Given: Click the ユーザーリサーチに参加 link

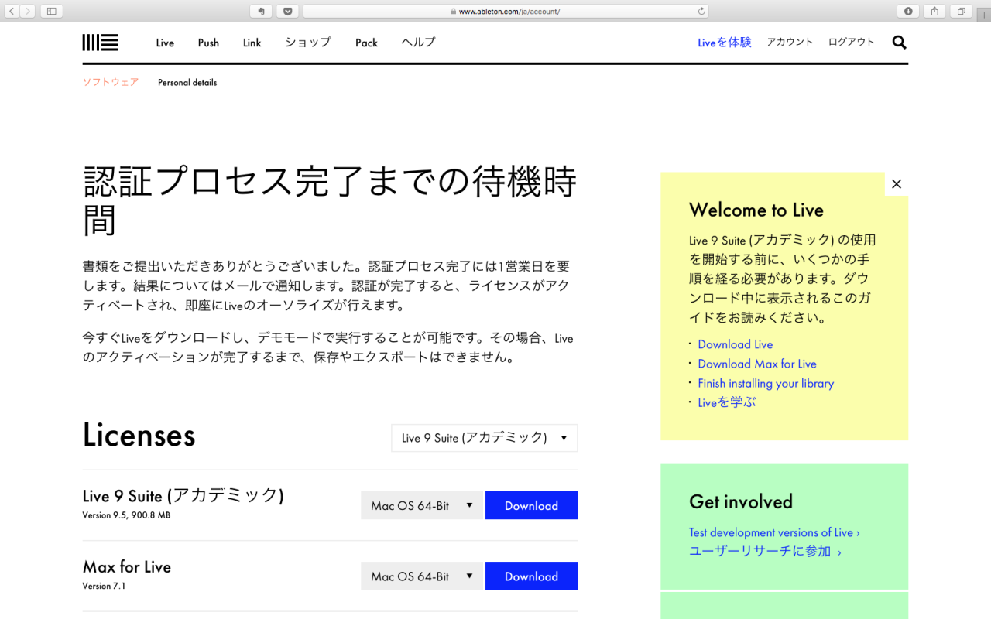Looking at the screenshot, I should point(765,551).
